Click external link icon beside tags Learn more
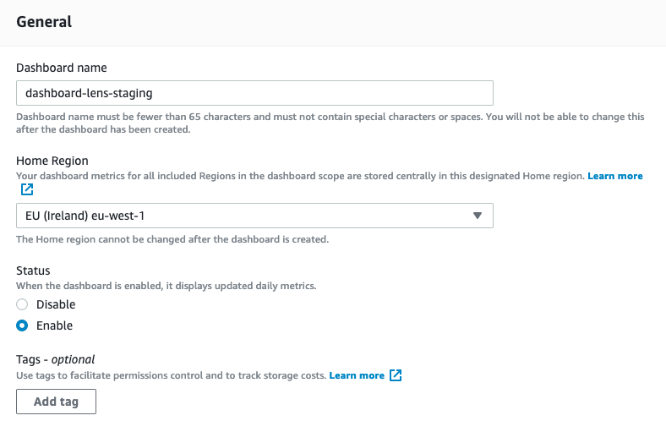The height and width of the screenshot is (421, 666). click(396, 375)
